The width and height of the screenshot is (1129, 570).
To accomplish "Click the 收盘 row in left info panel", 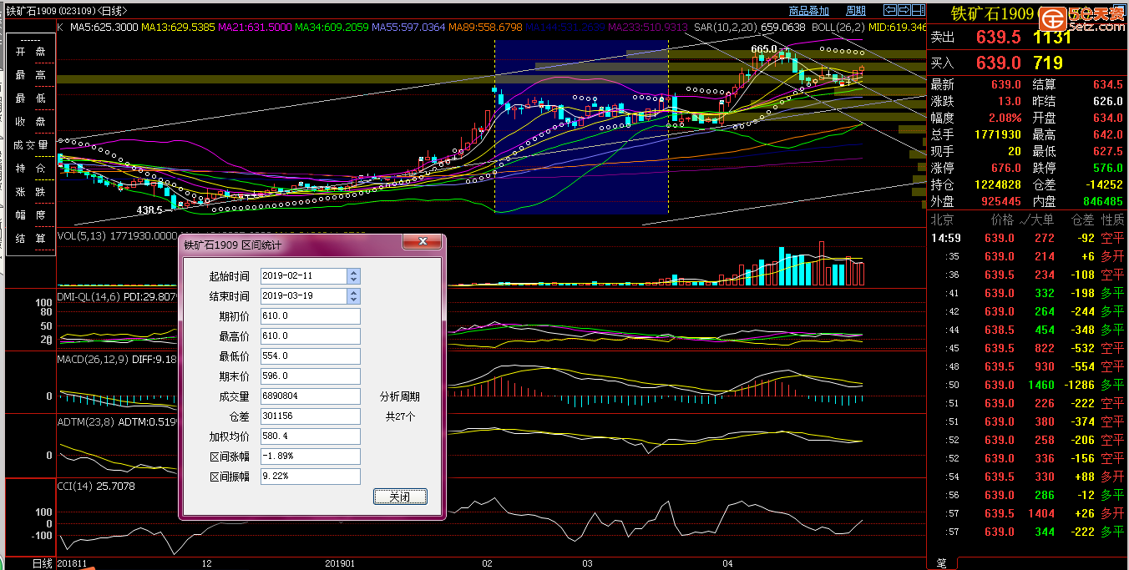I will (30, 122).
